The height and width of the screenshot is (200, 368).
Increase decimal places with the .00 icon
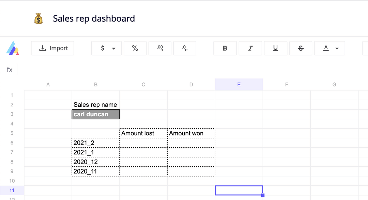[160, 48]
